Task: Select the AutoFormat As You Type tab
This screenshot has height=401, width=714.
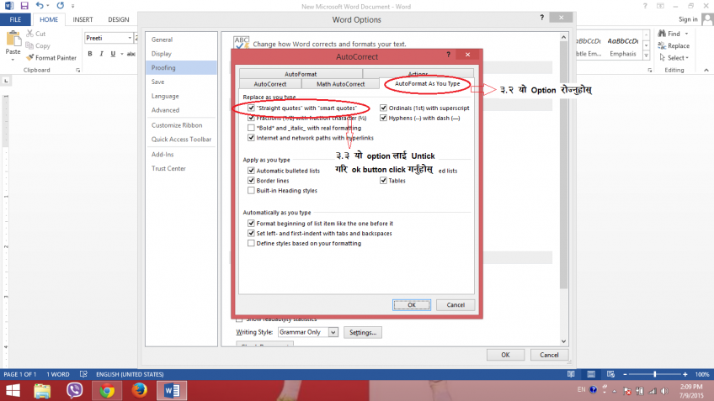Action: [x=427, y=84]
